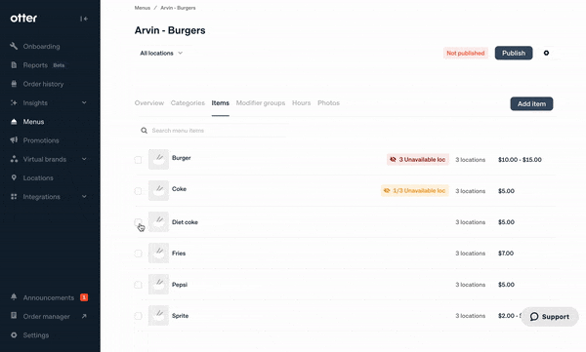Switch to the Photos tab
Screen dimensions: 586x352
click(328, 103)
